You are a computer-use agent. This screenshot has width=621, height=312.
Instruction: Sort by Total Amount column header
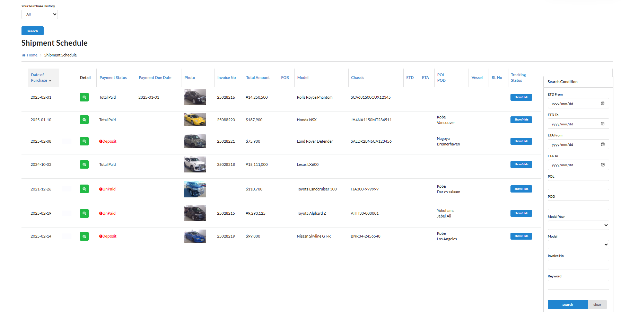tap(258, 78)
